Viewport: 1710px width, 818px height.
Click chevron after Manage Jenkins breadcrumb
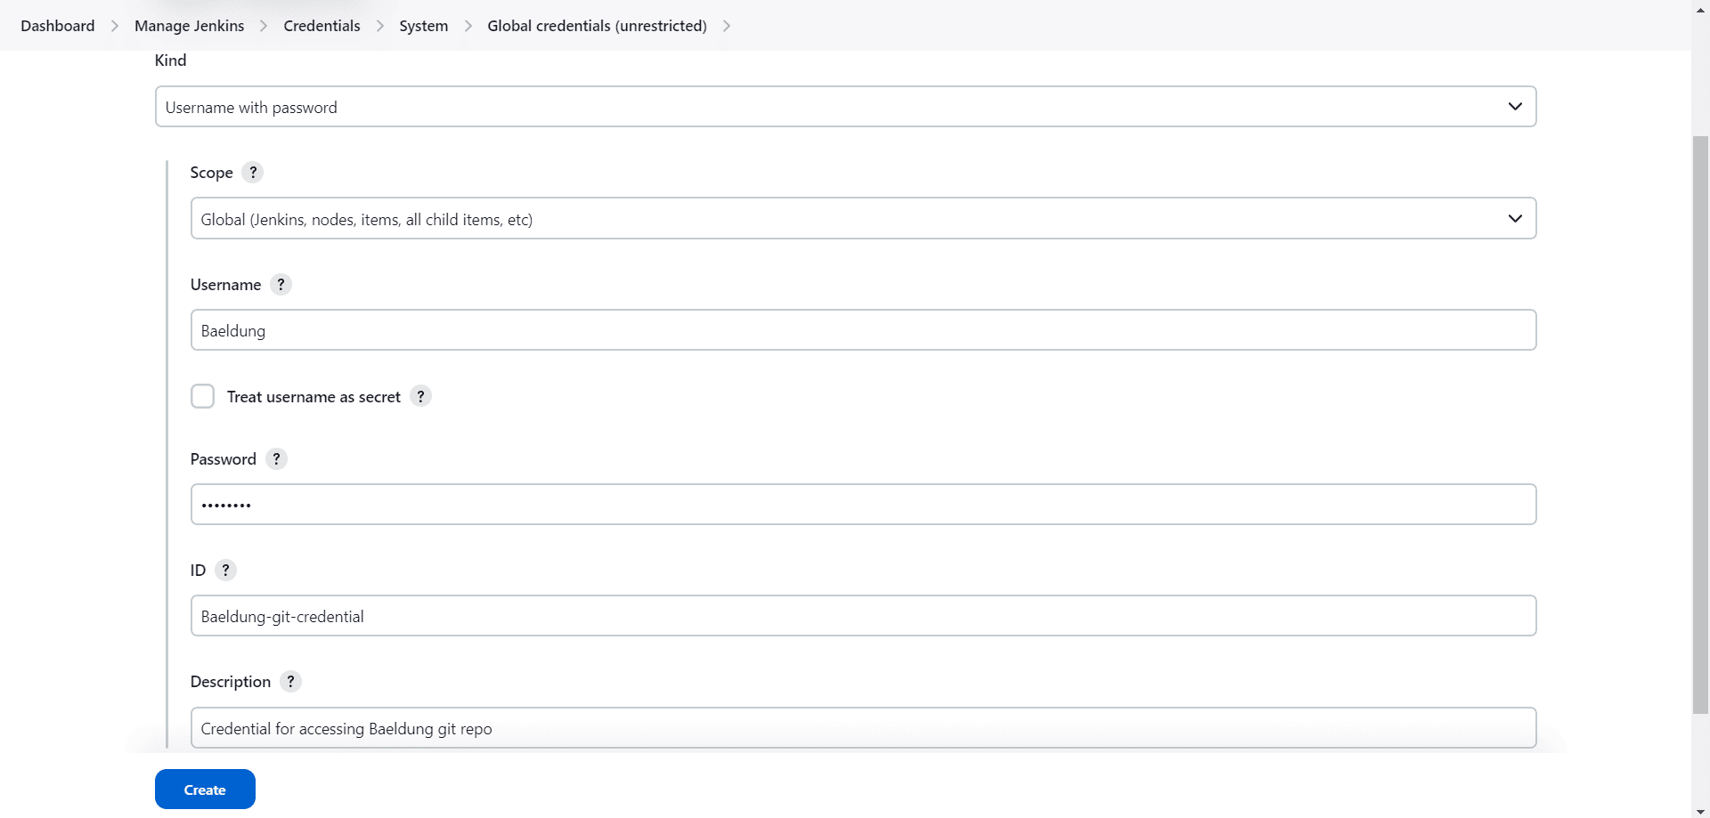point(264,26)
